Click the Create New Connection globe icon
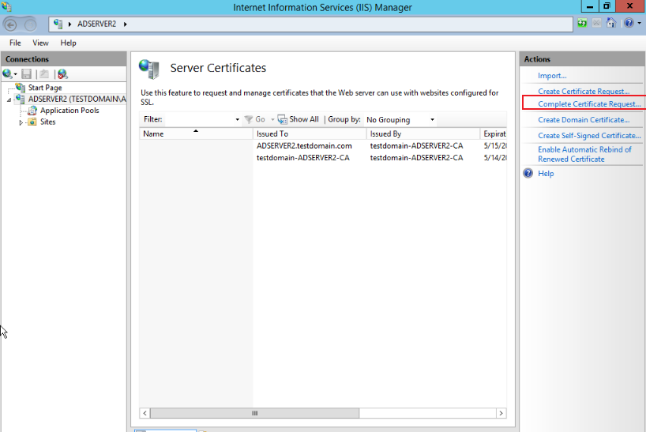Viewport: 646px width, 432px height. coord(7,74)
